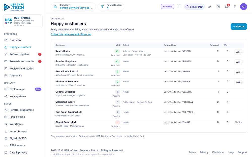Click the Assist button
Viewport: 252px width, 157px height.
click(x=167, y=7)
